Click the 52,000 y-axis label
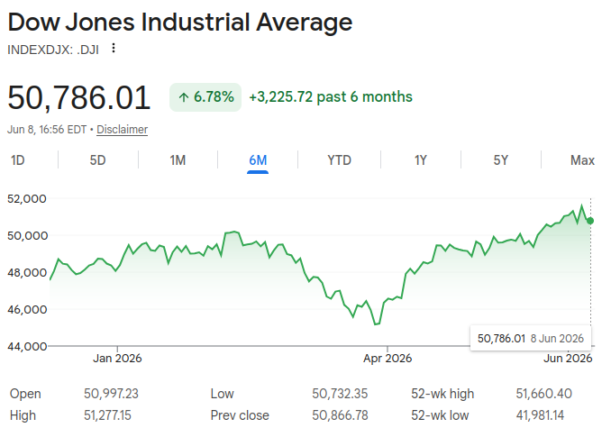 pos(27,198)
